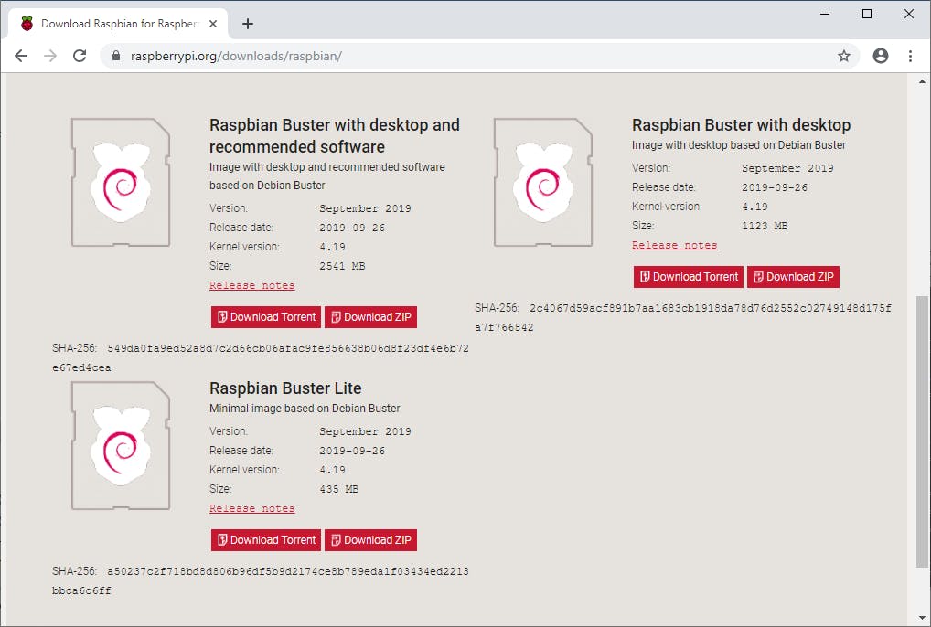Download Torrent for Buster with recommended software
Image resolution: width=931 pixels, height=627 pixels.
[266, 317]
